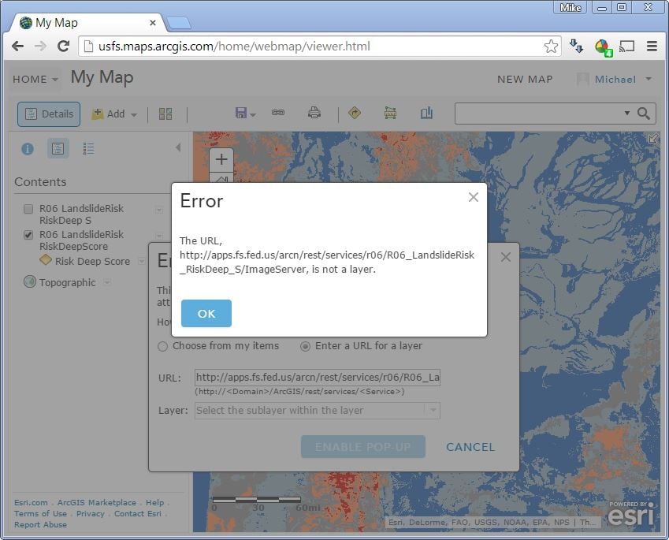
Task: Open the Add menu
Action: [114, 114]
